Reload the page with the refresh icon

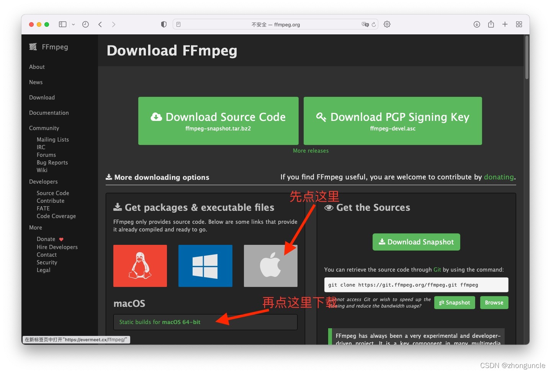[x=374, y=24]
